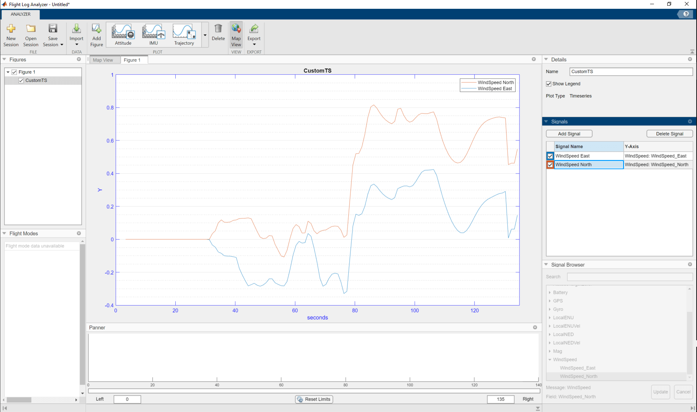Select the Attitude plot template
Image resolution: width=697 pixels, height=412 pixels.
123,34
